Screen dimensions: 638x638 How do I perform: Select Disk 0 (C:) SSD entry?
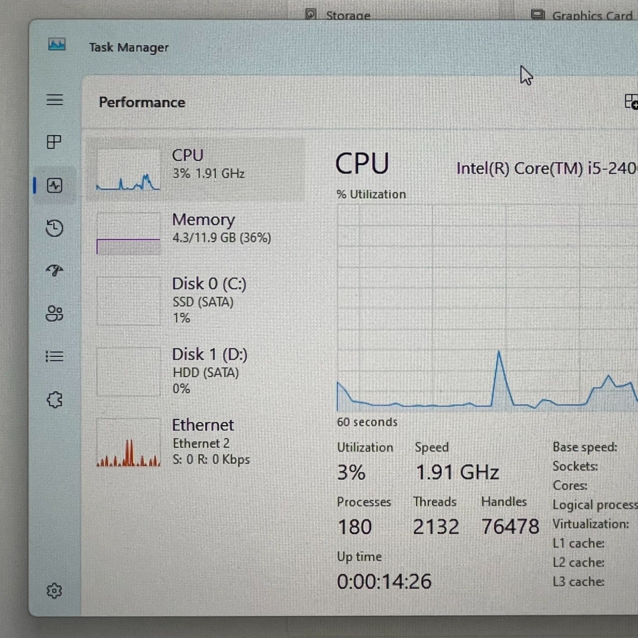tap(196, 300)
